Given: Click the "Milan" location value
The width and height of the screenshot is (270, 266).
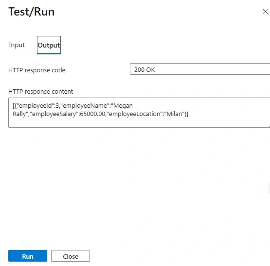Looking at the screenshot, I should (x=174, y=114).
